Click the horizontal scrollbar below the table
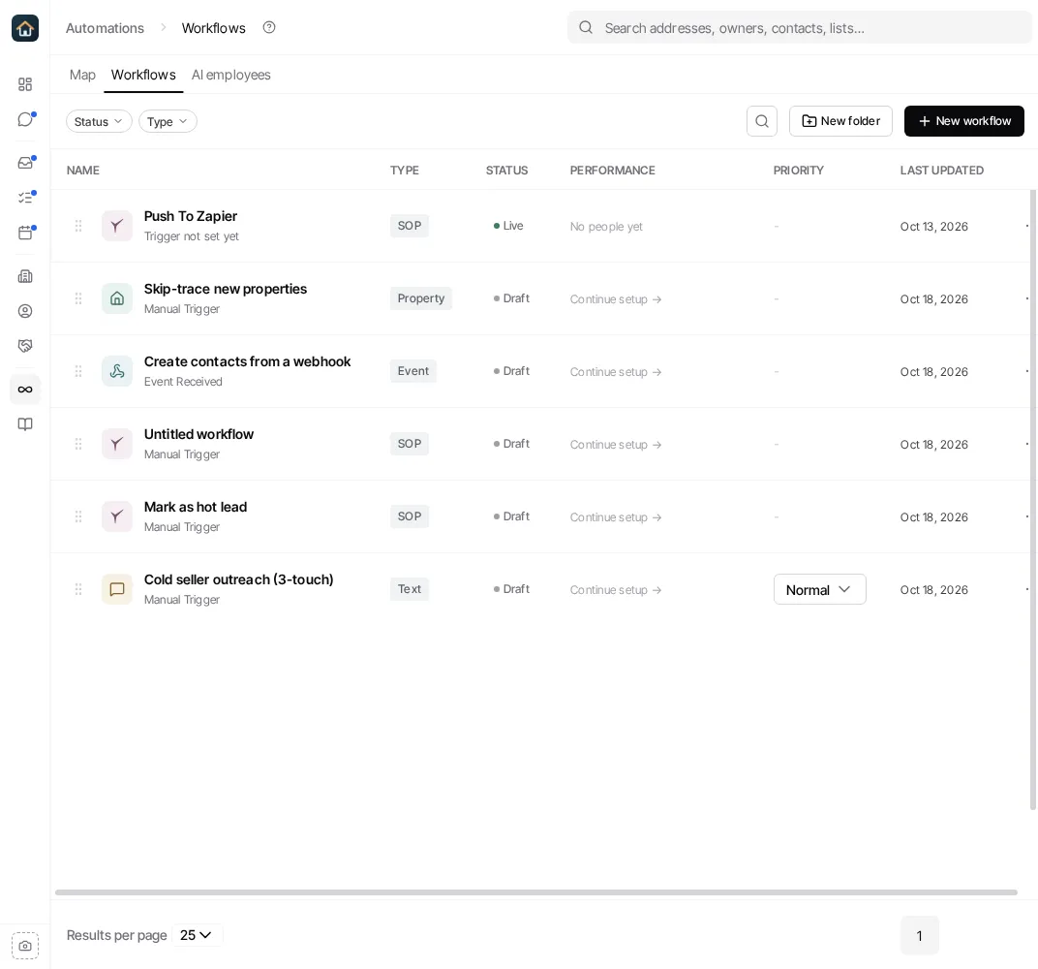This screenshot has width=1038, height=969. [x=536, y=892]
